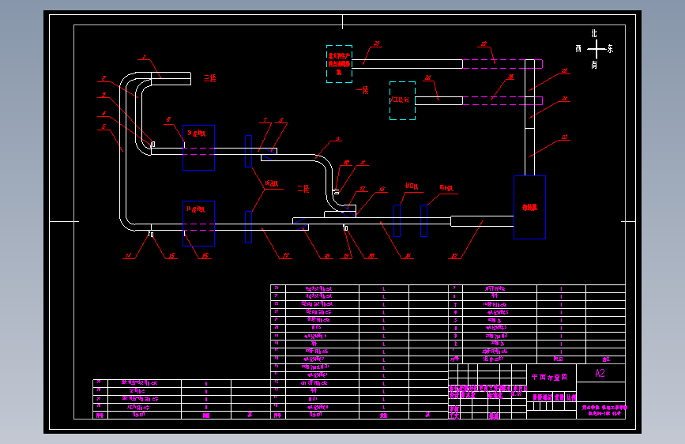This screenshot has width=685, height=444.
Task: Select the 重量 weight heading in title block
Action: 559,397
